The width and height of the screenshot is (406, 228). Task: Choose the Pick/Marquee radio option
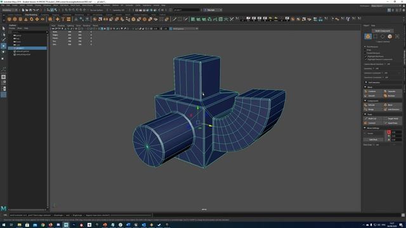pyautogui.click(x=365, y=47)
